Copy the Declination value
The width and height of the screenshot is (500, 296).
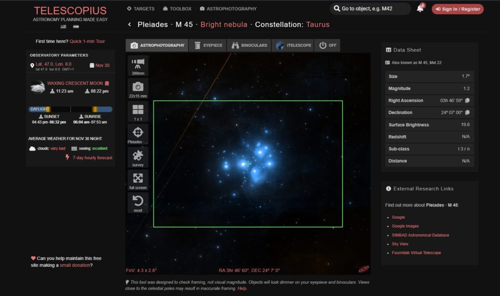click(x=468, y=112)
